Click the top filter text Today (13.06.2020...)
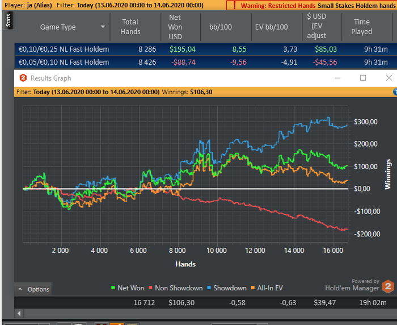The height and width of the screenshot is (325, 397). click(x=140, y=5)
